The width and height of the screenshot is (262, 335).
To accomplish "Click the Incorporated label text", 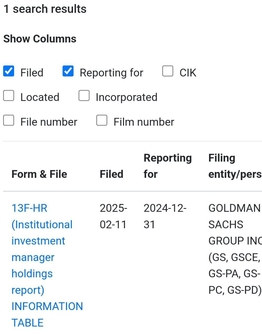I will click(x=127, y=97).
